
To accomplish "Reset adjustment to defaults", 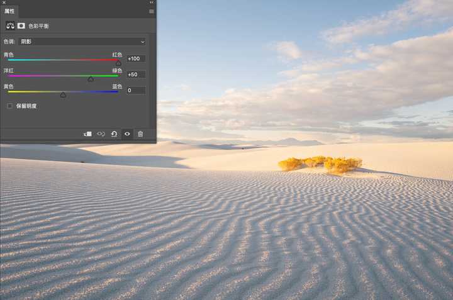I will pos(114,134).
